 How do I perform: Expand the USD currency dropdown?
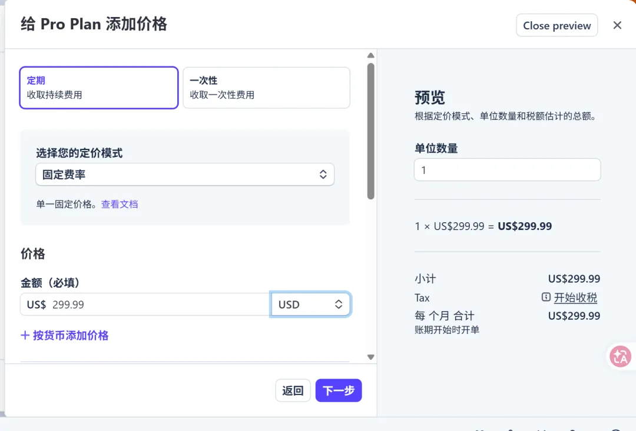310,305
